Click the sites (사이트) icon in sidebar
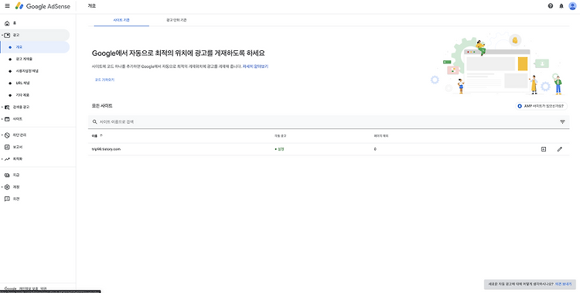Image resolution: width=580 pixels, height=293 pixels. [x=7, y=119]
